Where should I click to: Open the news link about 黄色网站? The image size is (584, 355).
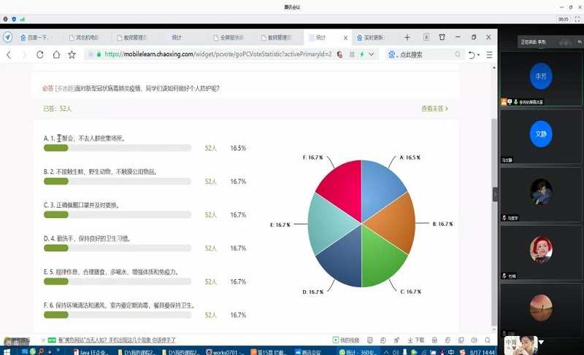[117, 340]
